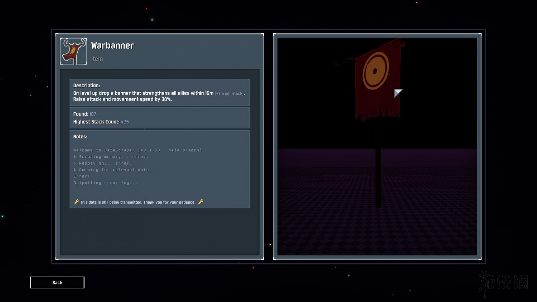Click the Warbanner title text
Viewport: 537px width, 302px height.
112,45
